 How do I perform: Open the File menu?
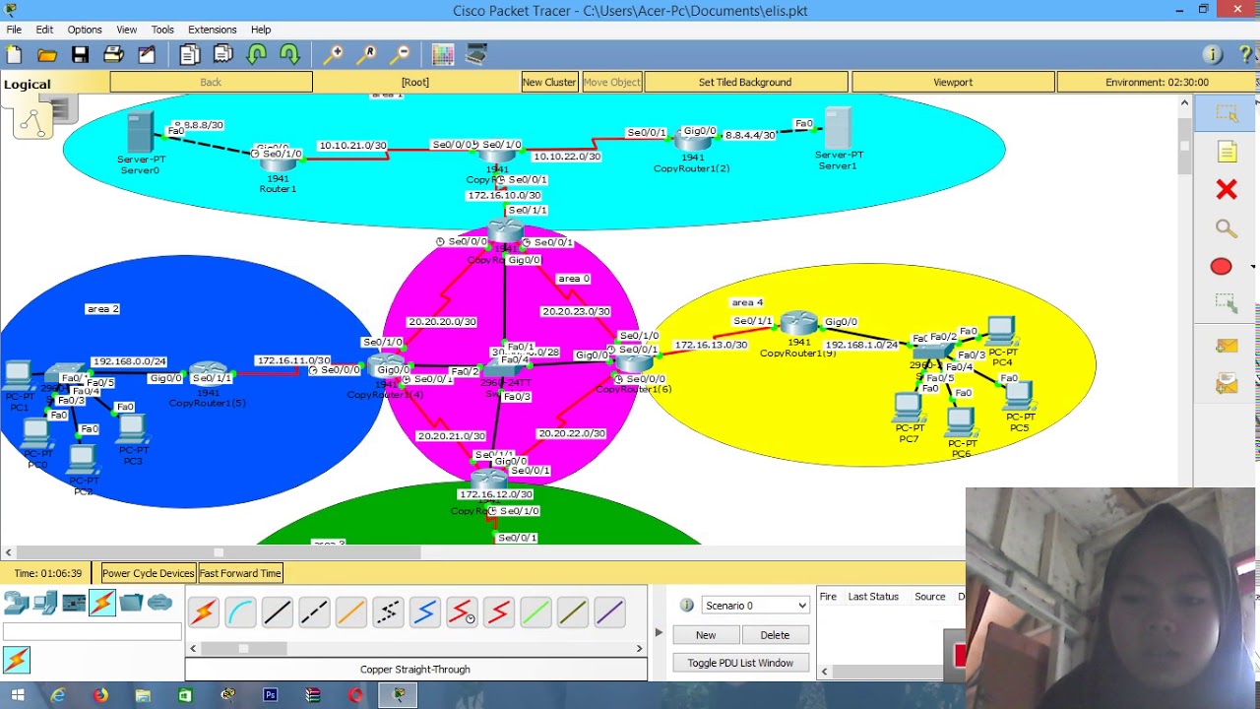pos(14,30)
